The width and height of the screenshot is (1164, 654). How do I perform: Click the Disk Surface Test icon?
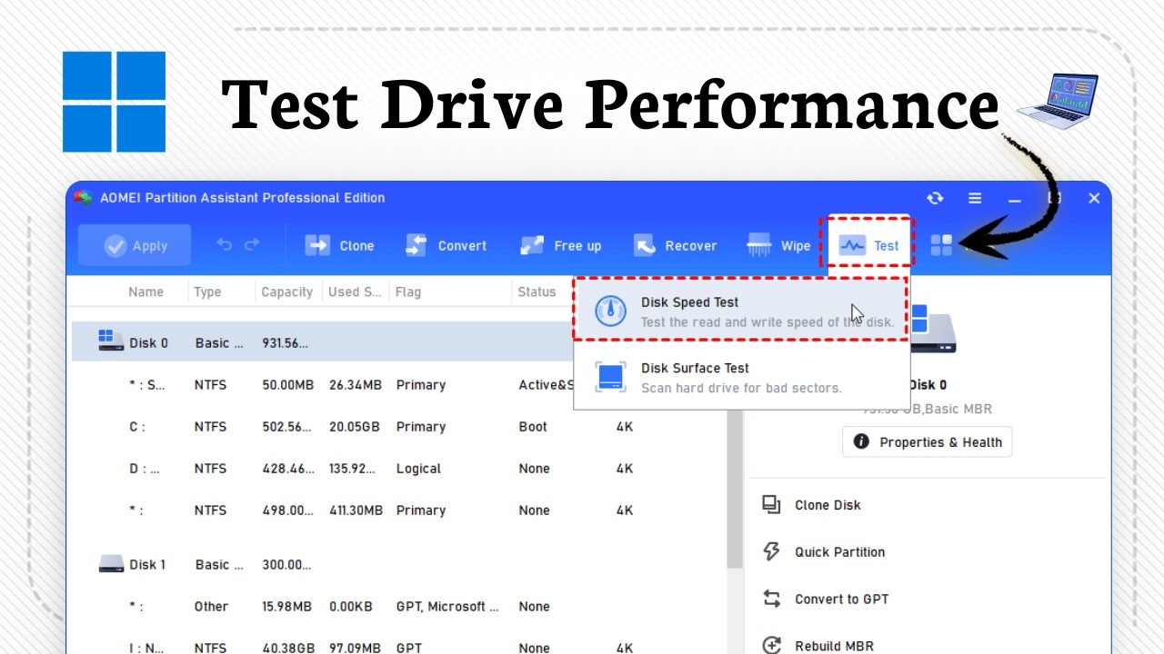coord(610,377)
